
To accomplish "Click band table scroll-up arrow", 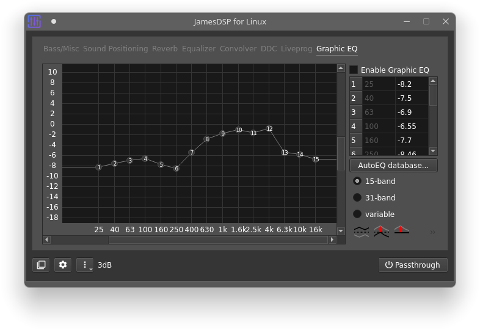I will pos(433,81).
